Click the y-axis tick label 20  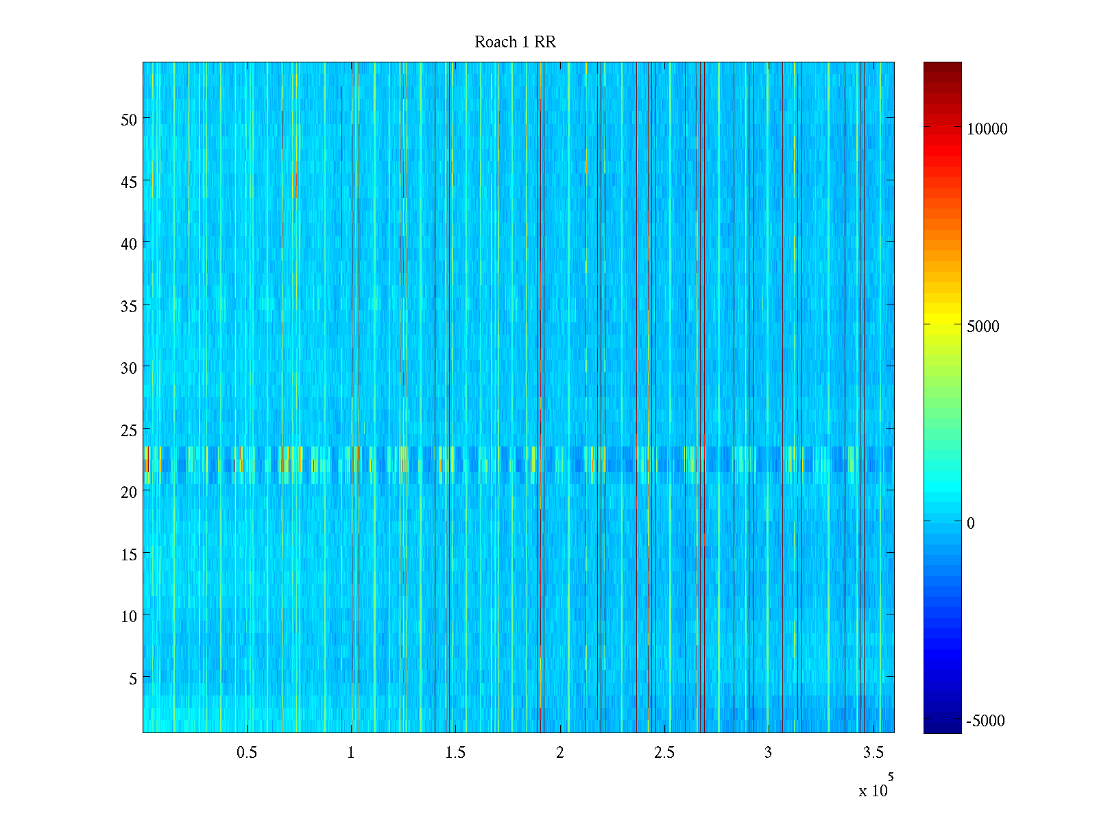(x=129, y=492)
